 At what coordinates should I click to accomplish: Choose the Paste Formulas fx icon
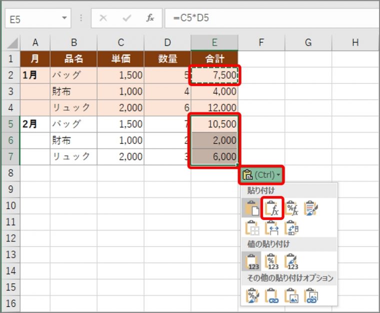tap(272, 208)
